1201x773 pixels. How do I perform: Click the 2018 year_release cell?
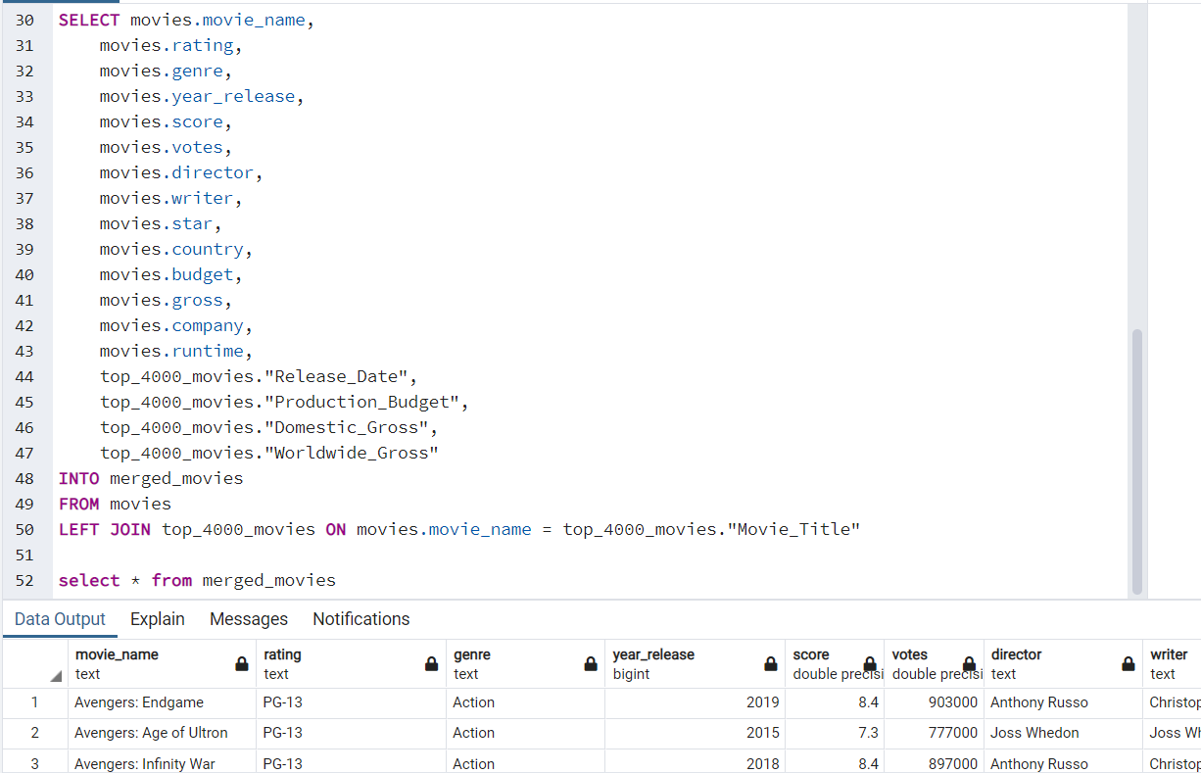[696, 763]
